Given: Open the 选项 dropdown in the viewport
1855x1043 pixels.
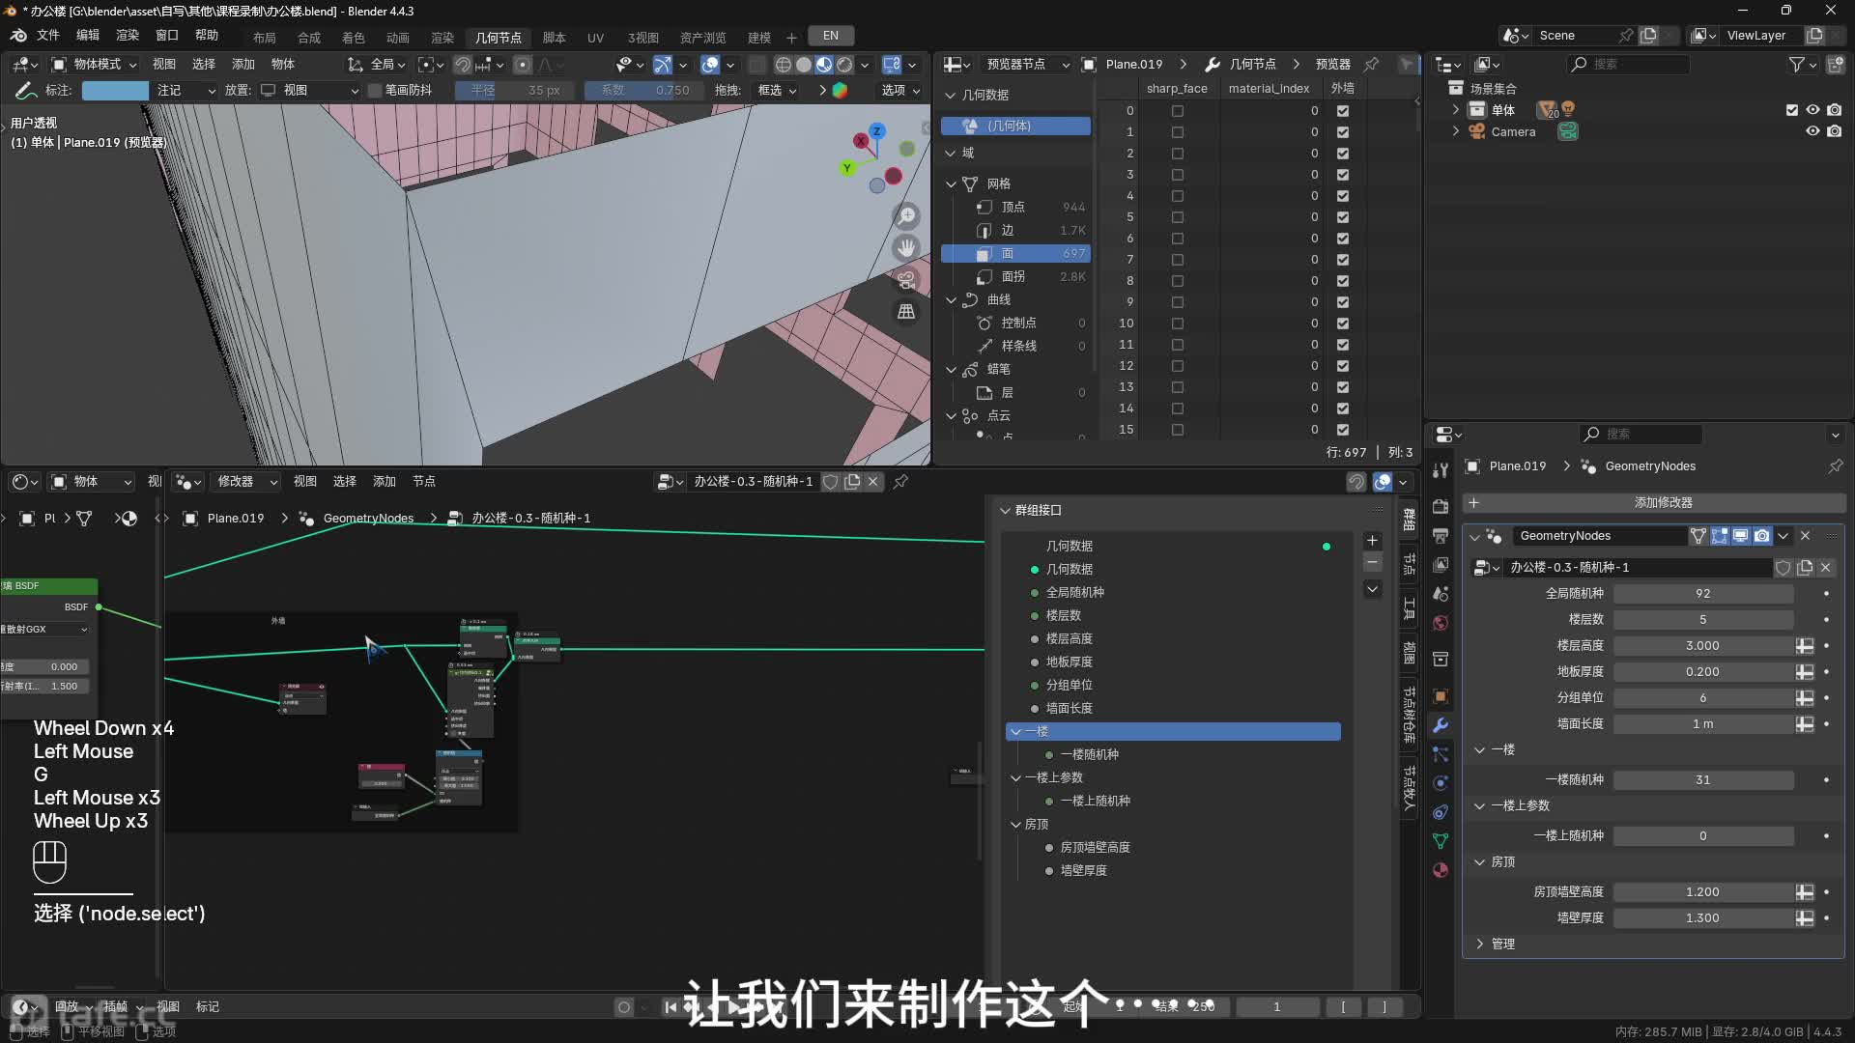Looking at the screenshot, I should point(900,91).
